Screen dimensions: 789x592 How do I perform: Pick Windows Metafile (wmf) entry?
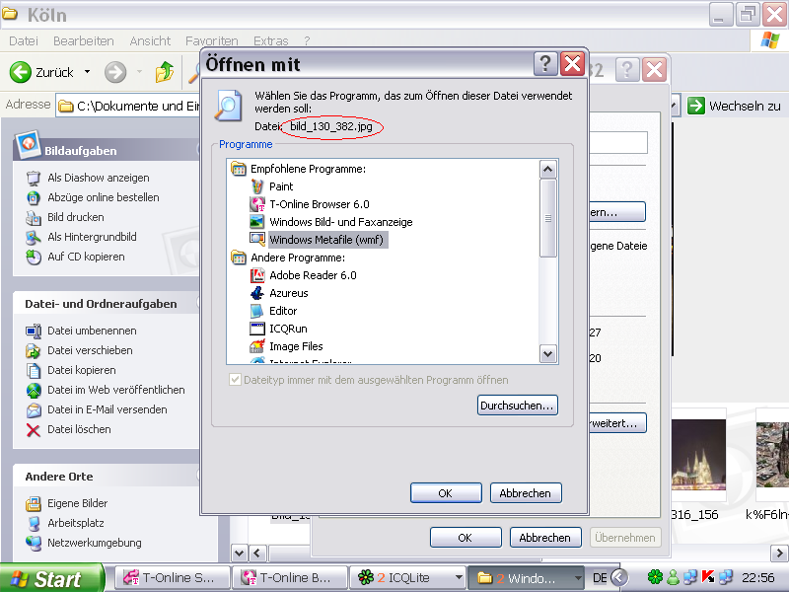click(326, 240)
